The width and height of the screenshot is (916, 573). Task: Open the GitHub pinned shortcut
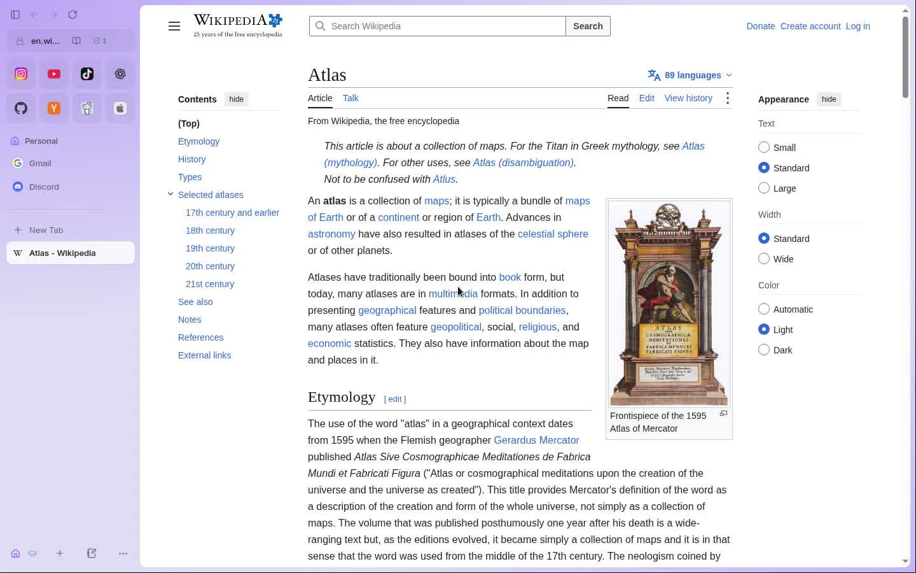pos(21,108)
